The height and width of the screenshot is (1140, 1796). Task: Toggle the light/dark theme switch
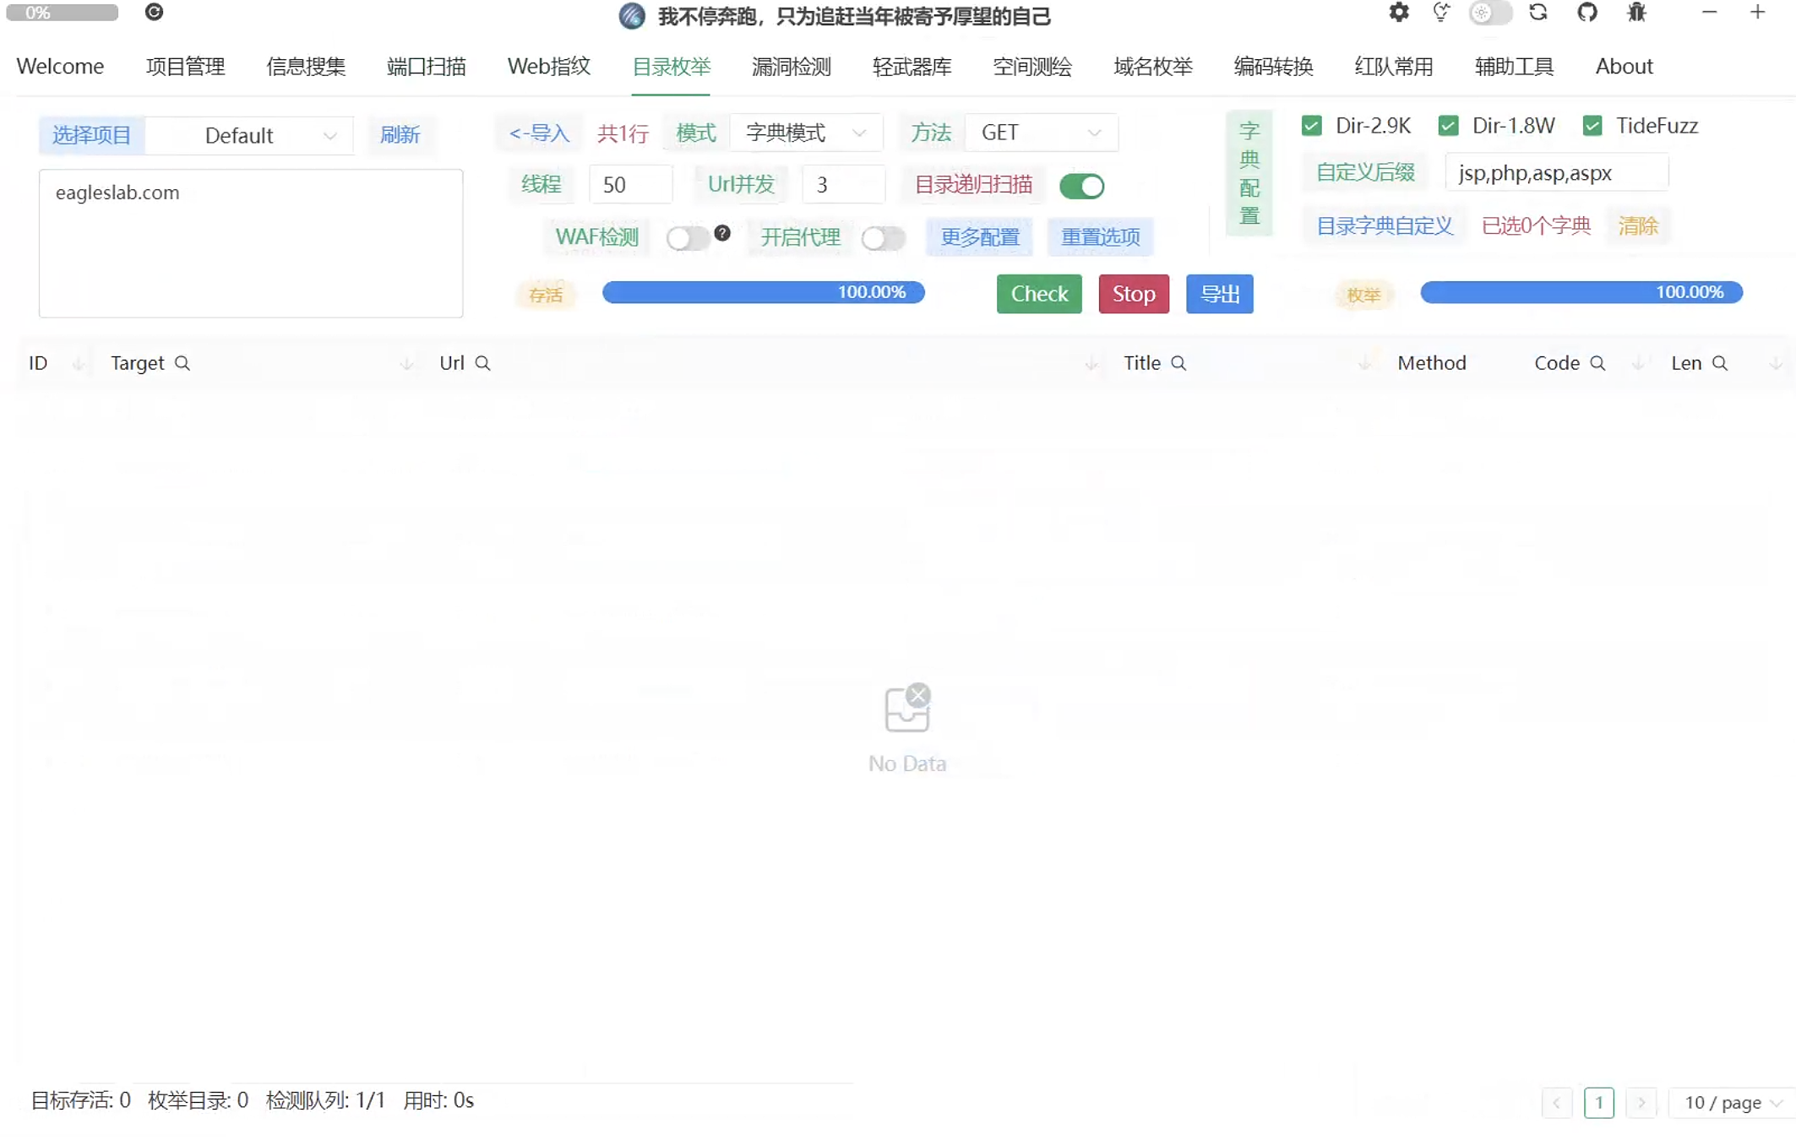1489,13
